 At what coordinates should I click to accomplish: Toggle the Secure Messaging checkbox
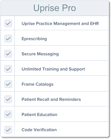(x=8, y=54)
